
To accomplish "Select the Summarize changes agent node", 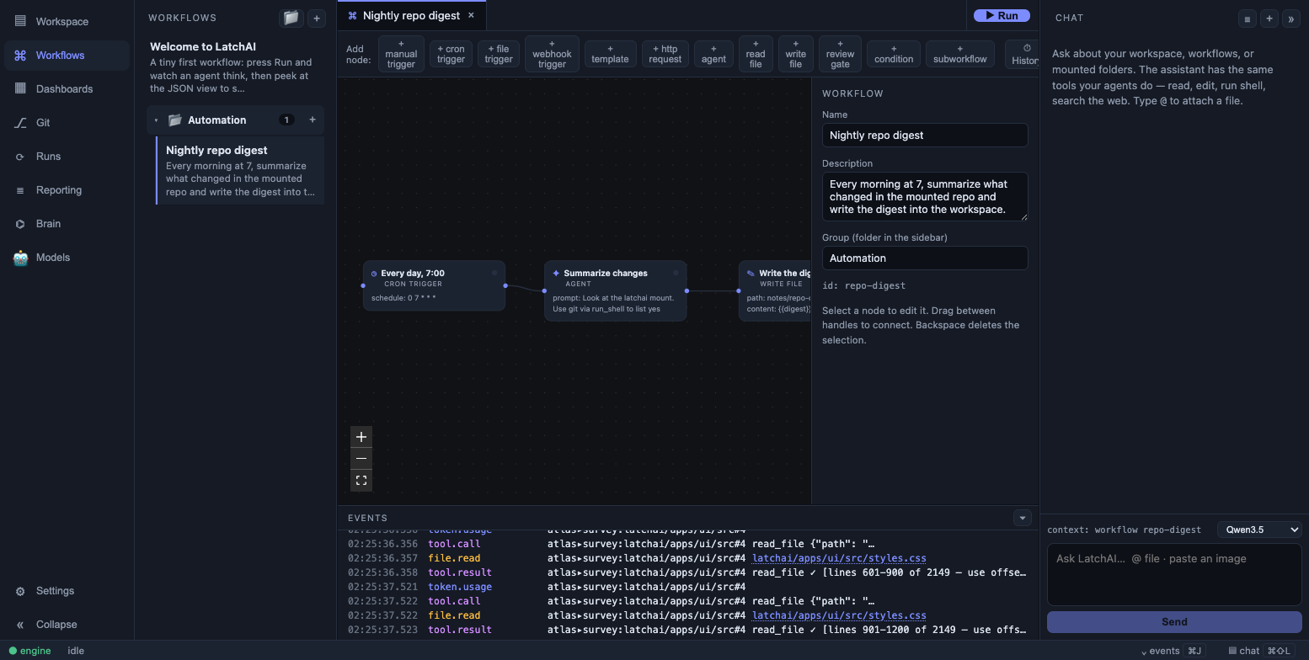I will (615, 290).
